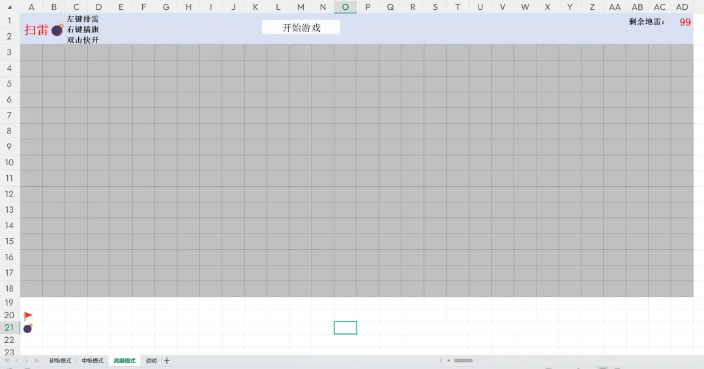Click the red 扫雷 title text
This screenshot has width=704, height=369.
pos(37,30)
